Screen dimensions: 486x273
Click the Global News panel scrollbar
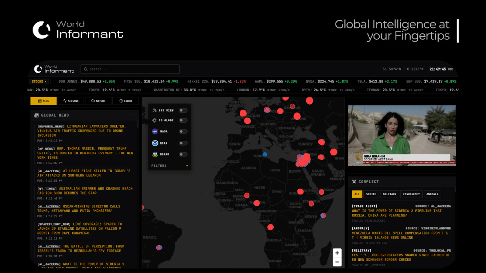[138, 124]
